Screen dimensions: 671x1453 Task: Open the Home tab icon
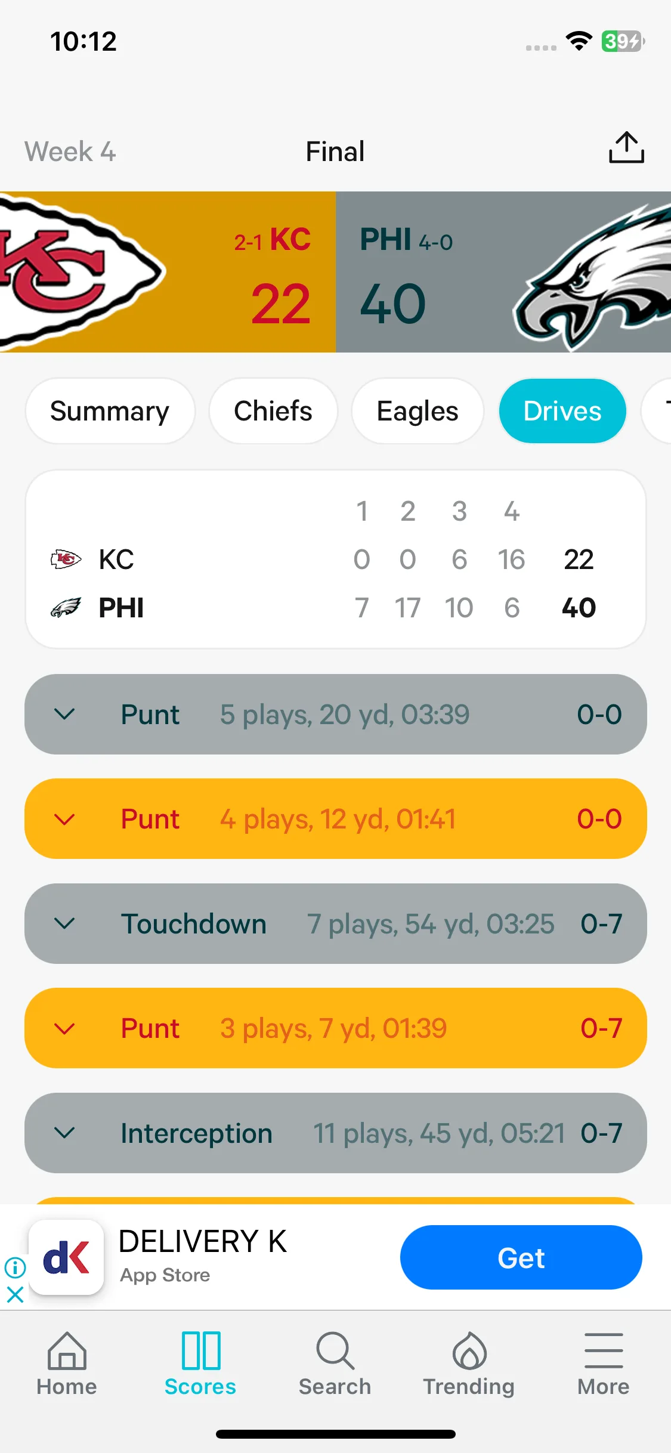tap(67, 1351)
